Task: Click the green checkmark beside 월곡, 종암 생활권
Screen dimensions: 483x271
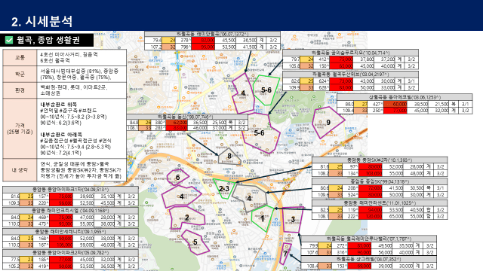Action: pyautogui.click(x=9, y=40)
